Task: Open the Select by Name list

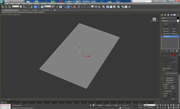Action: (x=24, y=7)
